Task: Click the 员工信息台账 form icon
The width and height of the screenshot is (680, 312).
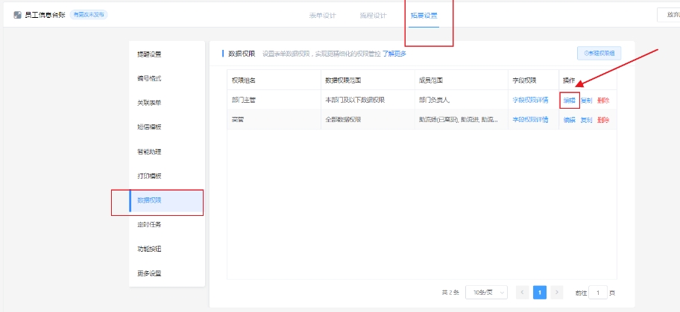Action: (17, 15)
